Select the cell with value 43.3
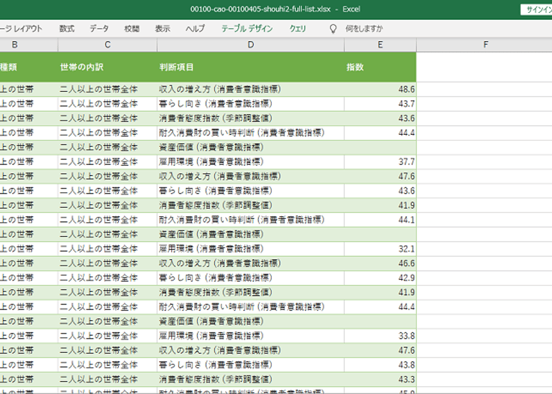Viewport: 552px width, 394px height. click(380, 379)
